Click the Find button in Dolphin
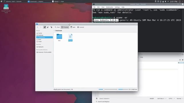Screen dimensions: 184x103 [x=57, y=27]
